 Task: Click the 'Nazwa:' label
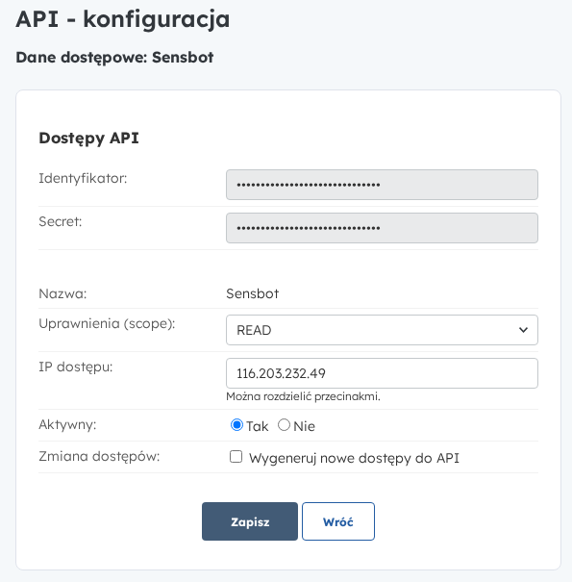pyautogui.click(x=62, y=293)
